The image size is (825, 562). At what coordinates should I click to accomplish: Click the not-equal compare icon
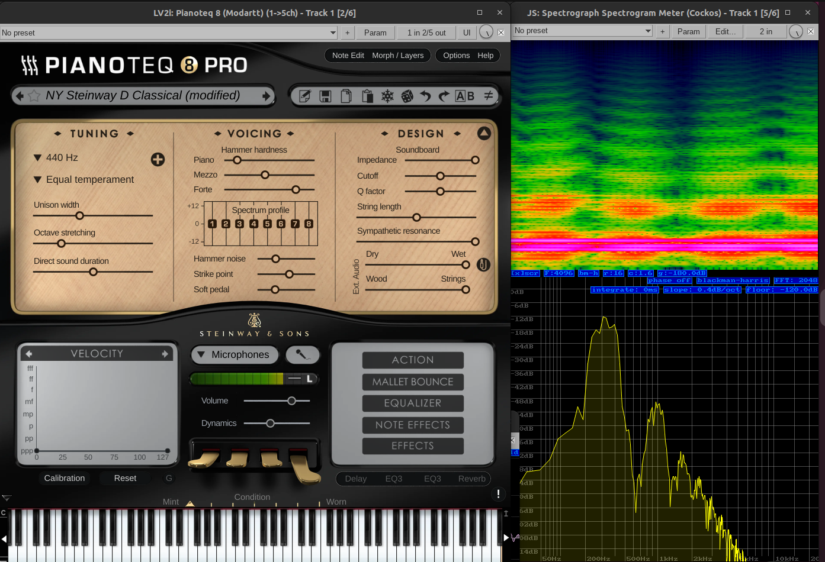pos(489,95)
